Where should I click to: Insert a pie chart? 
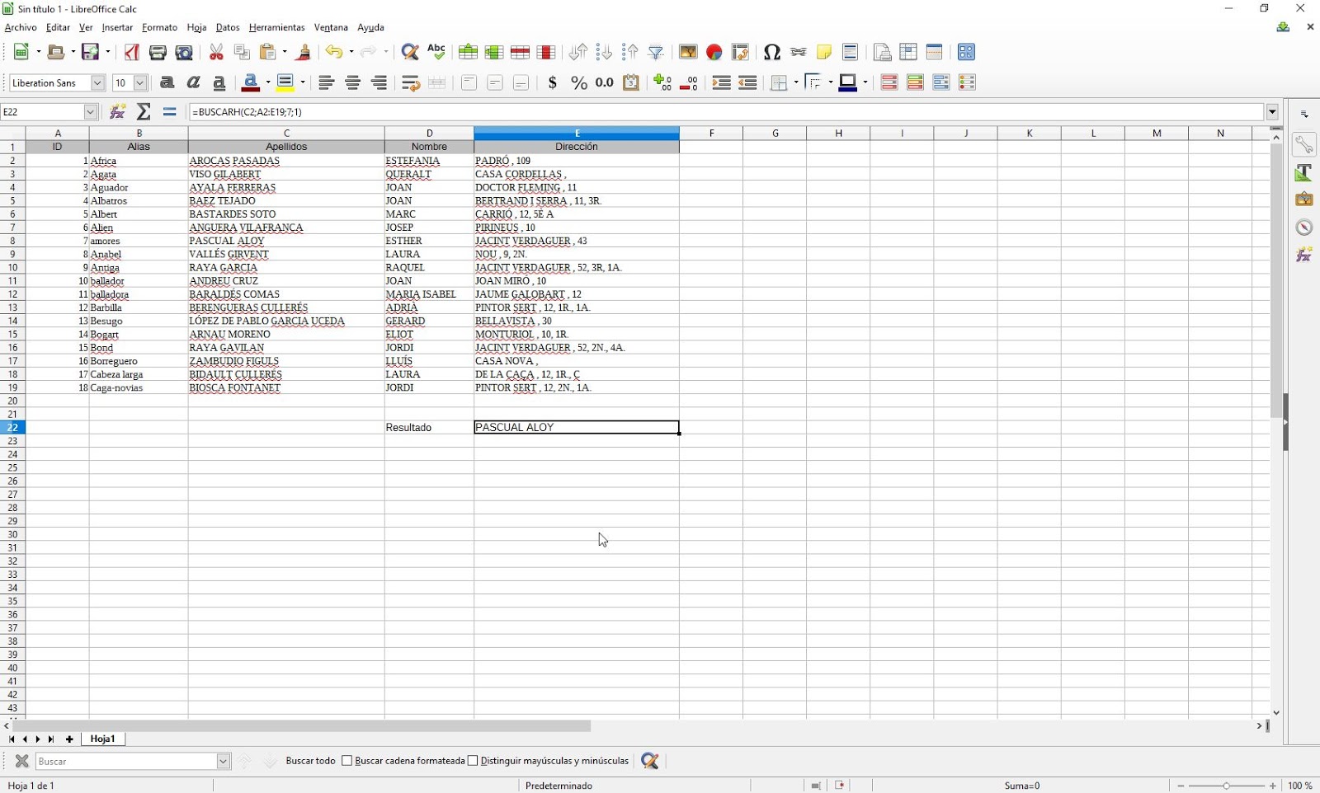(x=714, y=52)
